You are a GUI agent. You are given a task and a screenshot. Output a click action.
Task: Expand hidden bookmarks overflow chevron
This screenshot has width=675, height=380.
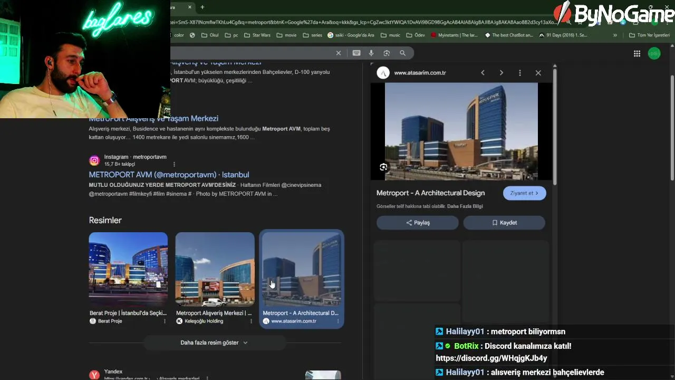click(615, 35)
